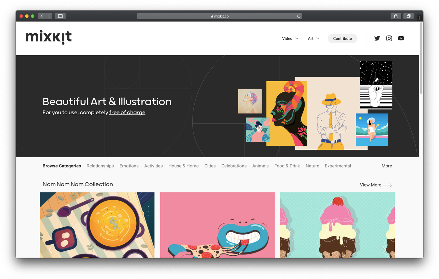Image resolution: width=439 pixels, height=279 pixels.
Task: Open a new Safari tab
Action: [x=420, y=18]
